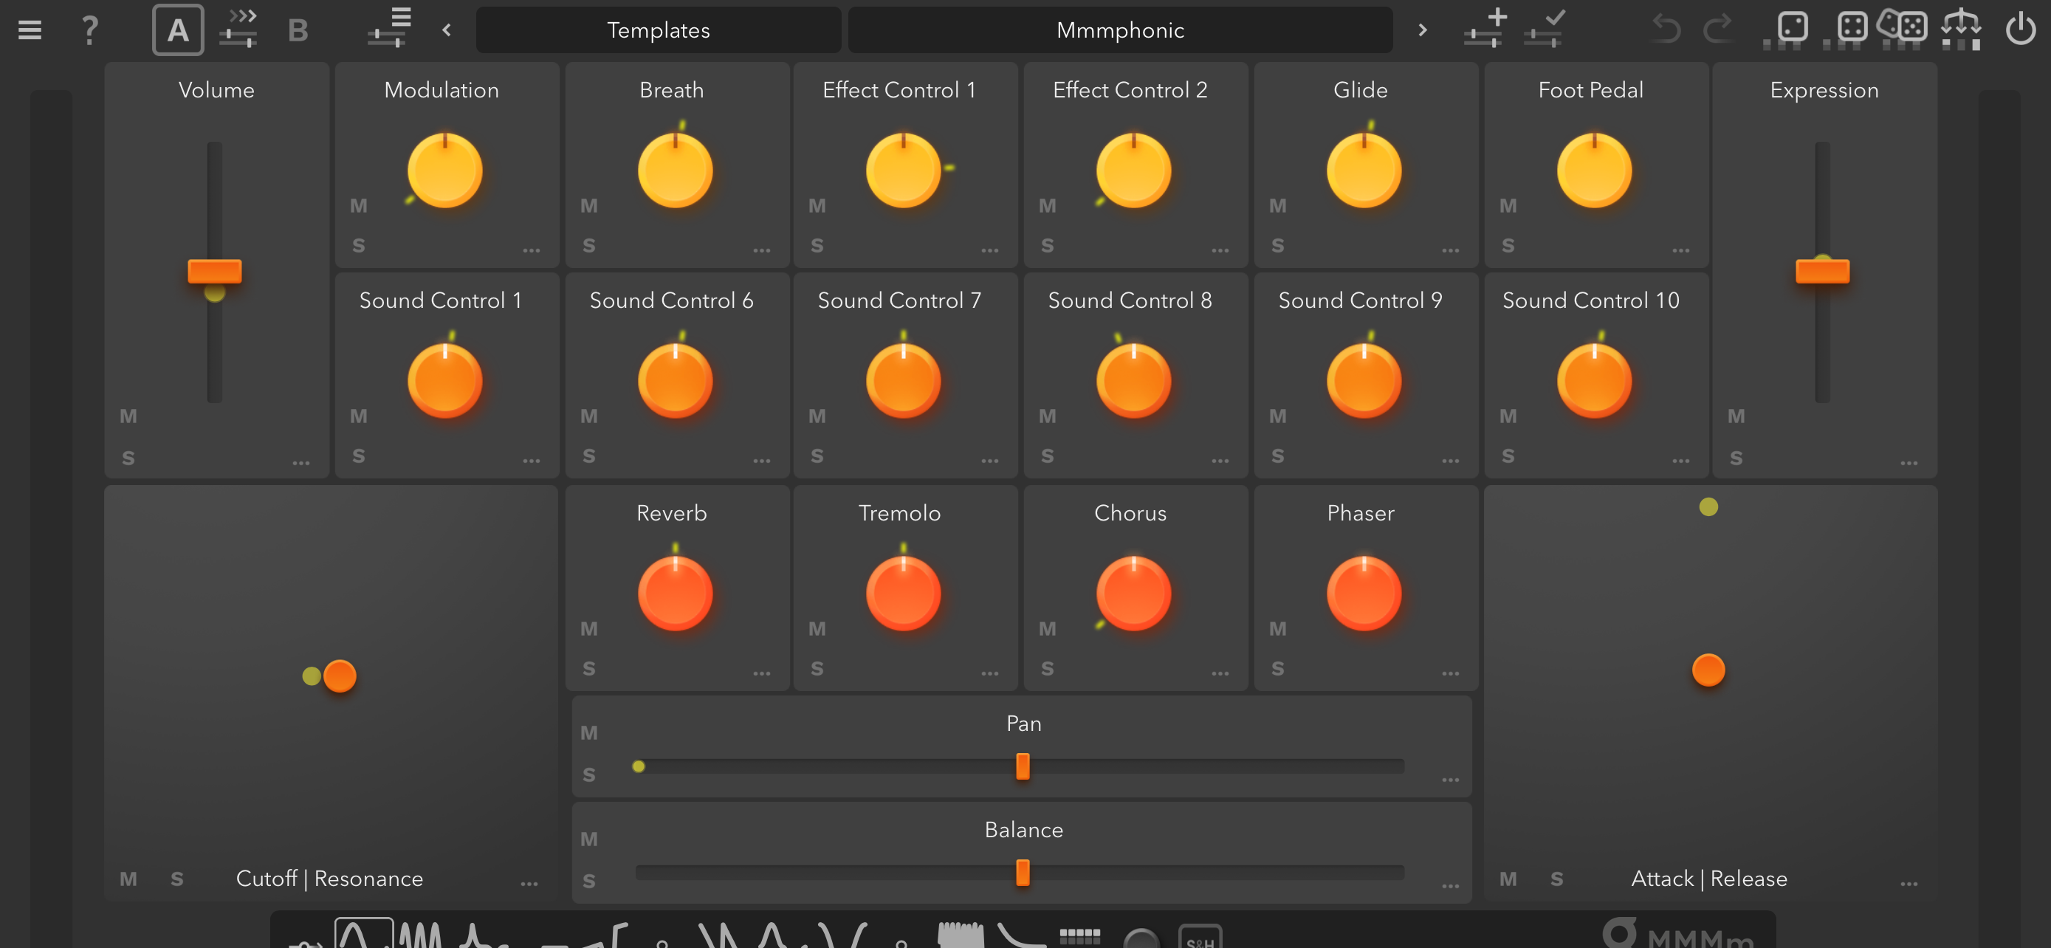The image size is (2051, 948).
Task: Select the hand-shaped icon in bottom bar
Action: (961, 935)
